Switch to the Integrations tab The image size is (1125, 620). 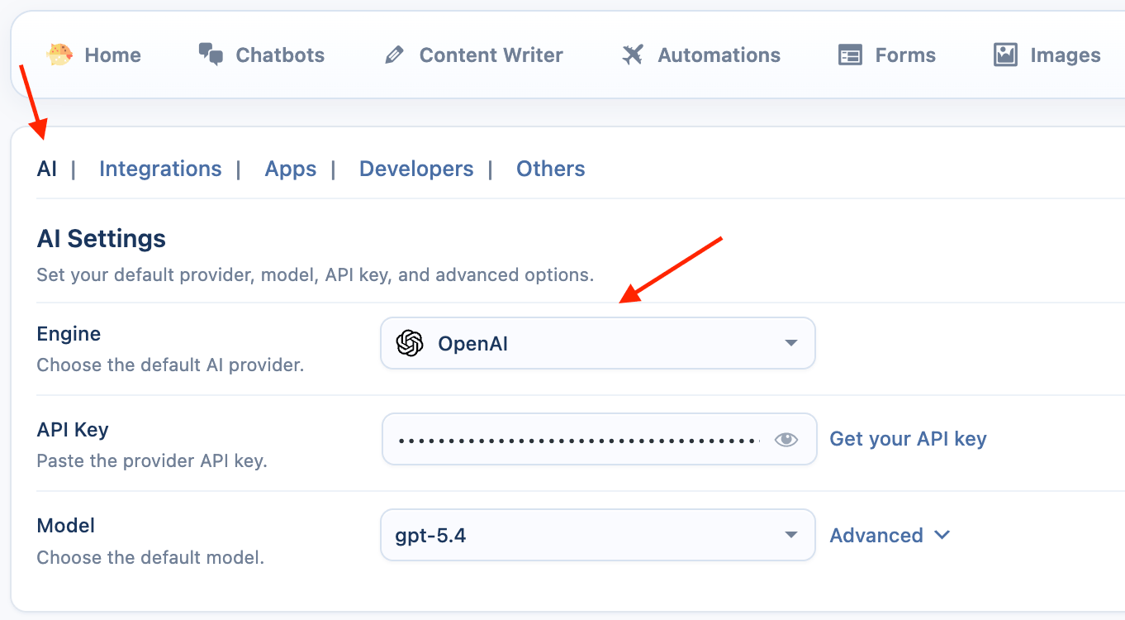coord(160,169)
